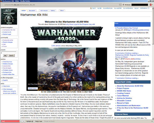Select the Space Marines slideshow thumbnail
The width and height of the screenshot is (154, 123).
point(76,86)
